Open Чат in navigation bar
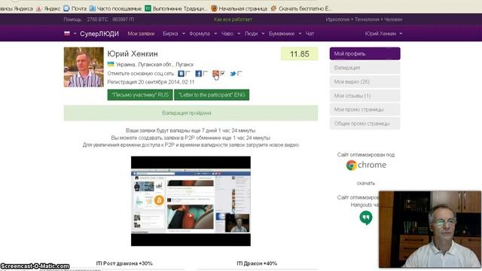The height and width of the screenshot is (271, 482). 310,33
